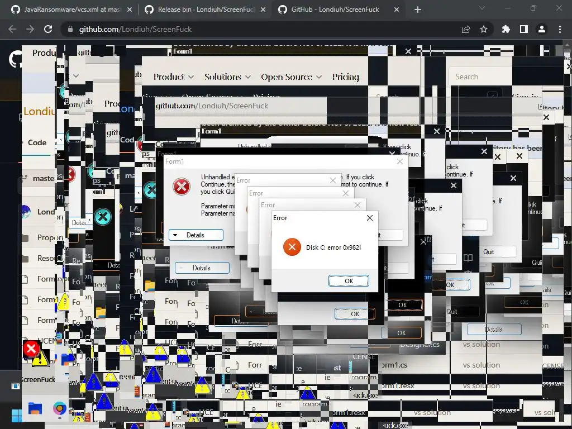The image size is (572, 429).
Task: Focus the browser address bar URL
Action: click(135, 29)
